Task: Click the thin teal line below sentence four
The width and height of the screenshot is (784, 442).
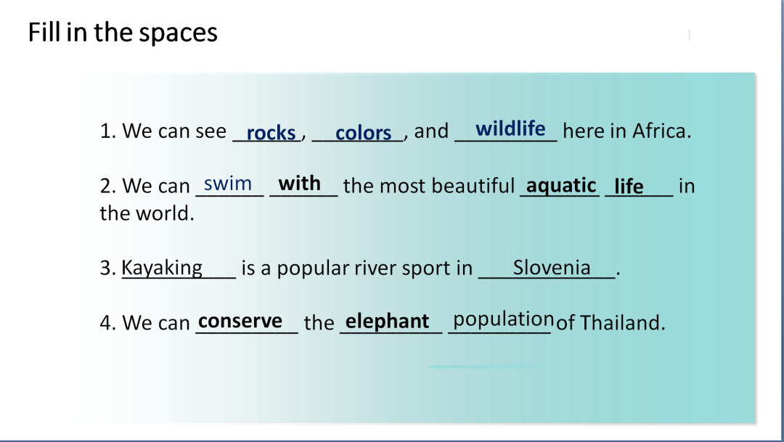Action: point(486,367)
